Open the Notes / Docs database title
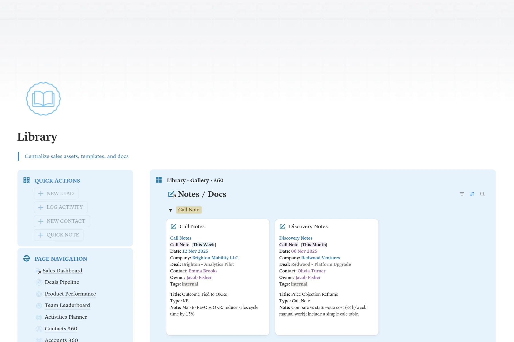The width and height of the screenshot is (514, 342). [202, 194]
